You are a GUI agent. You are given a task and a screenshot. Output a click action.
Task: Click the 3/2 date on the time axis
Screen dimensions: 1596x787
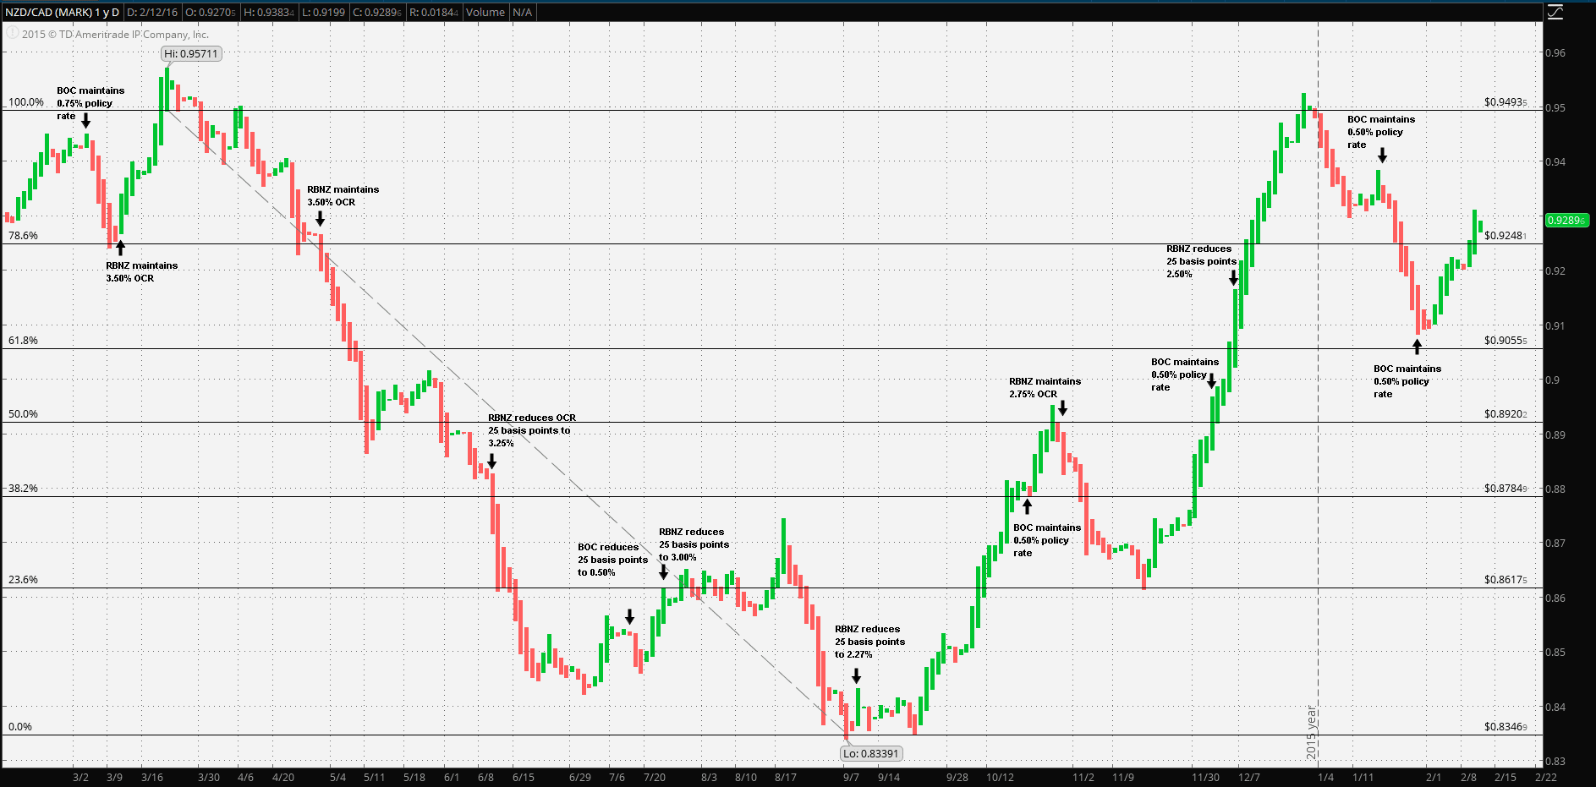[80, 778]
